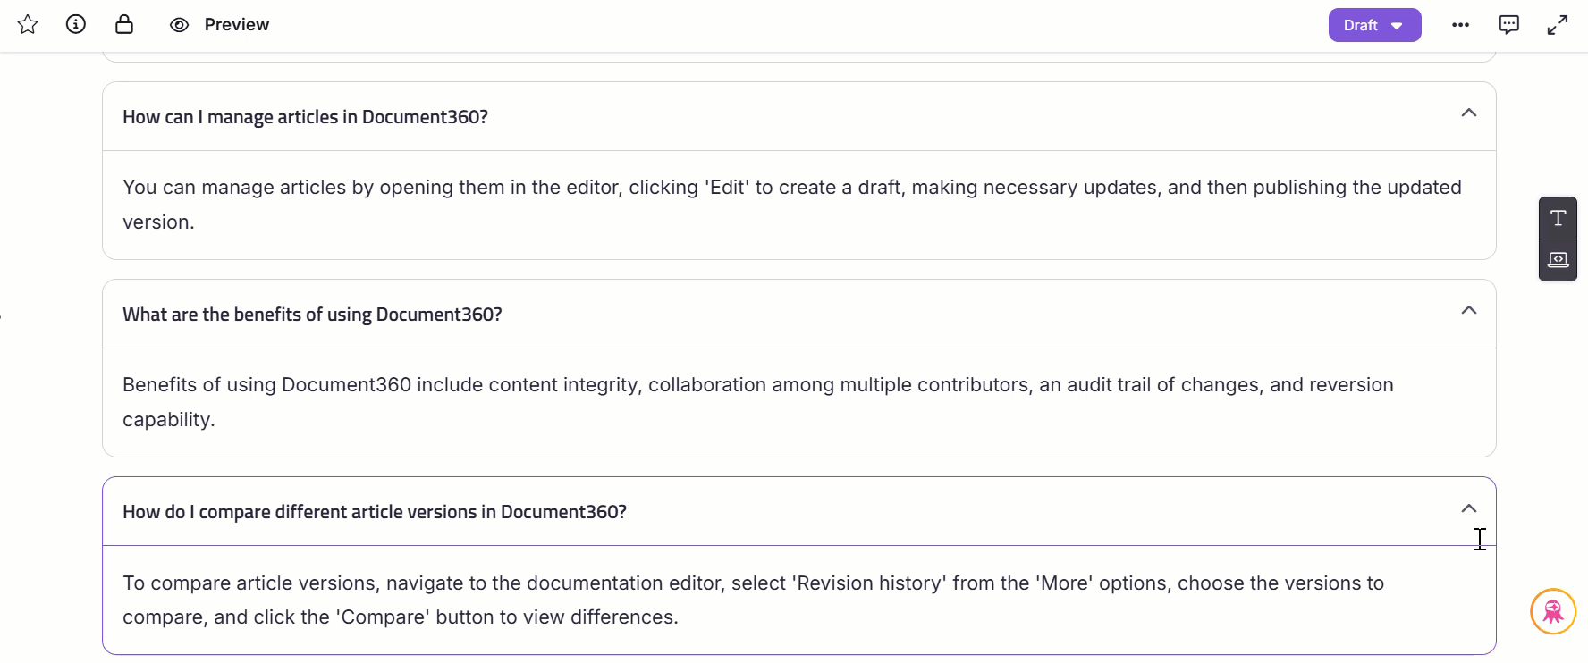Click the 'What are the benefits' question title
1588x663 pixels.
click(x=312, y=315)
